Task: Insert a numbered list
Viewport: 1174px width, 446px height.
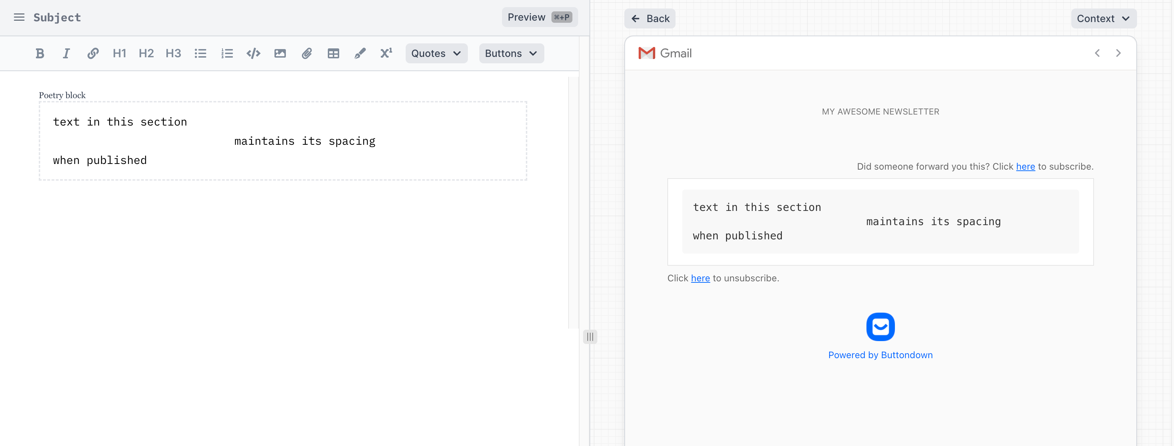Action: click(227, 53)
